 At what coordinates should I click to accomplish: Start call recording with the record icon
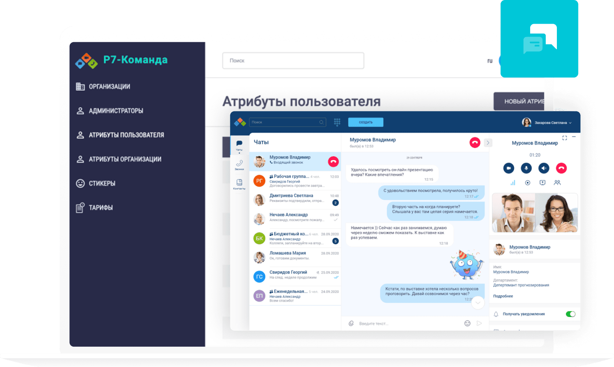(x=528, y=183)
